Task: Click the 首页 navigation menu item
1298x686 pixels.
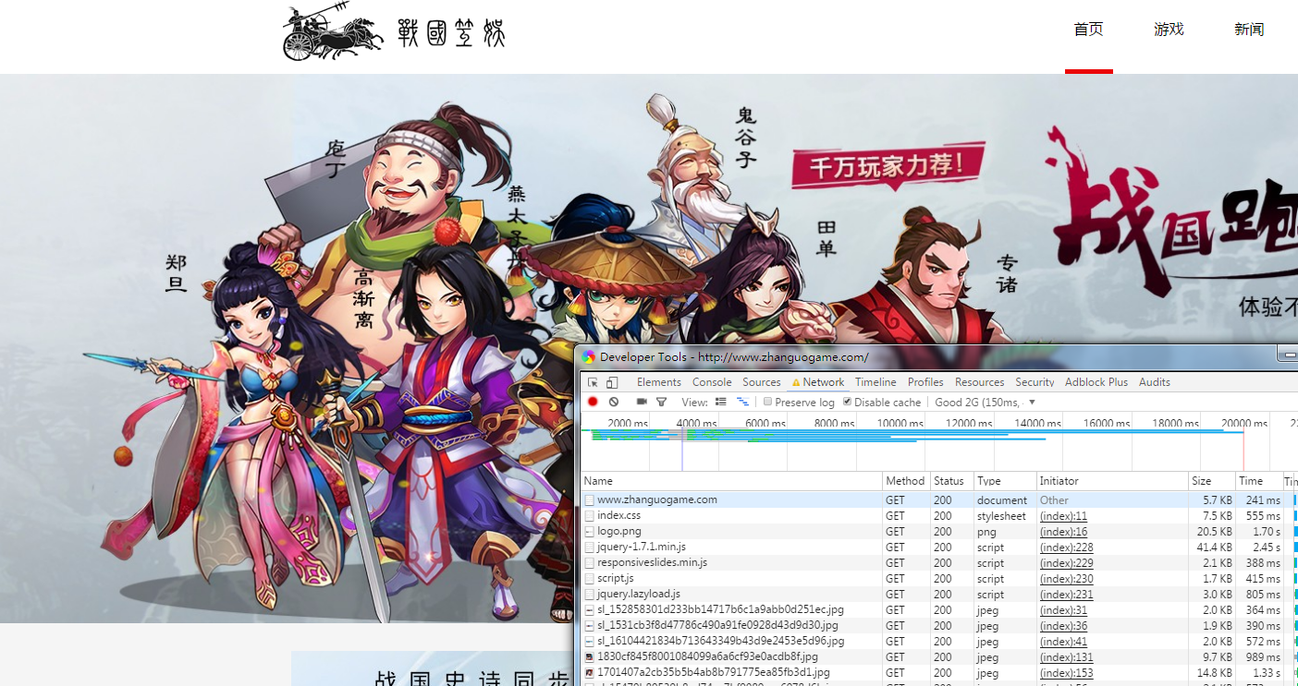Action: [x=1089, y=30]
